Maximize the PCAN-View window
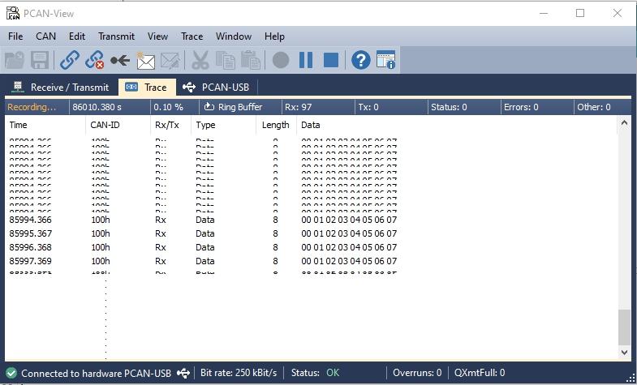The image size is (637, 385). (x=580, y=13)
